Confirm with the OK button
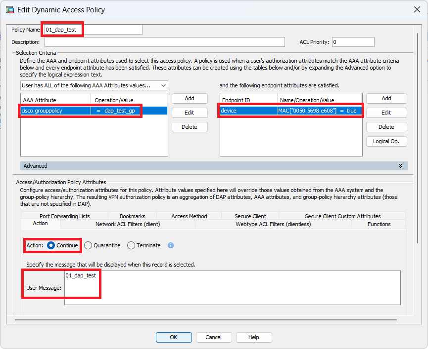Viewport: 428px width, 349px height. 174,337
